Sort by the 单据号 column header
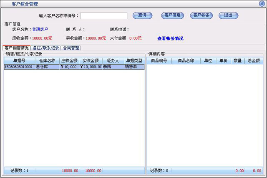 (x=19, y=61)
